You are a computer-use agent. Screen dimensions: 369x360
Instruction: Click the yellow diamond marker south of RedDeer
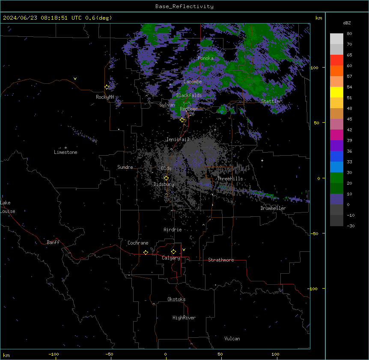tap(182, 120)
